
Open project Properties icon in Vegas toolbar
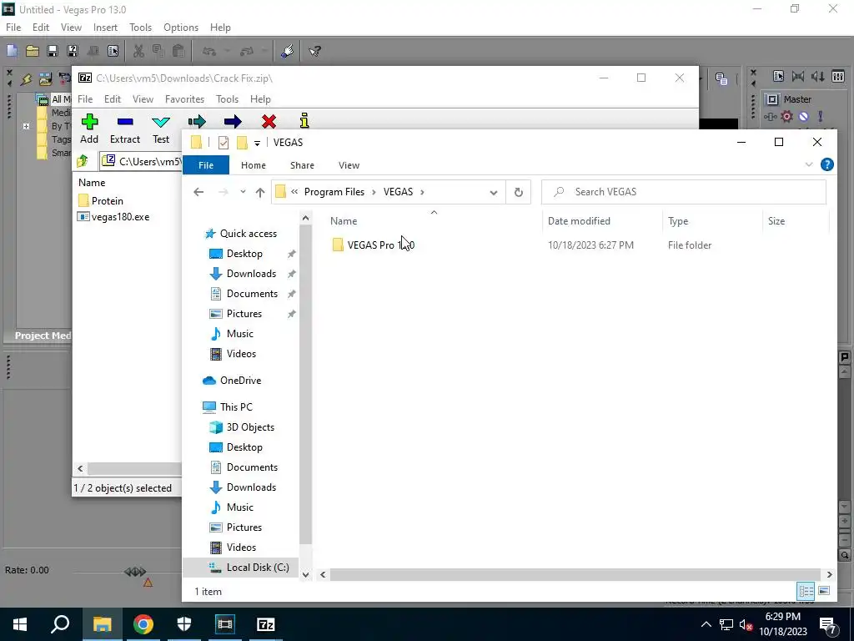point(113,51)
